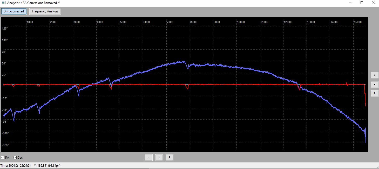
Task: Open the Frequency Analysis view
Action: click(45, 11)
